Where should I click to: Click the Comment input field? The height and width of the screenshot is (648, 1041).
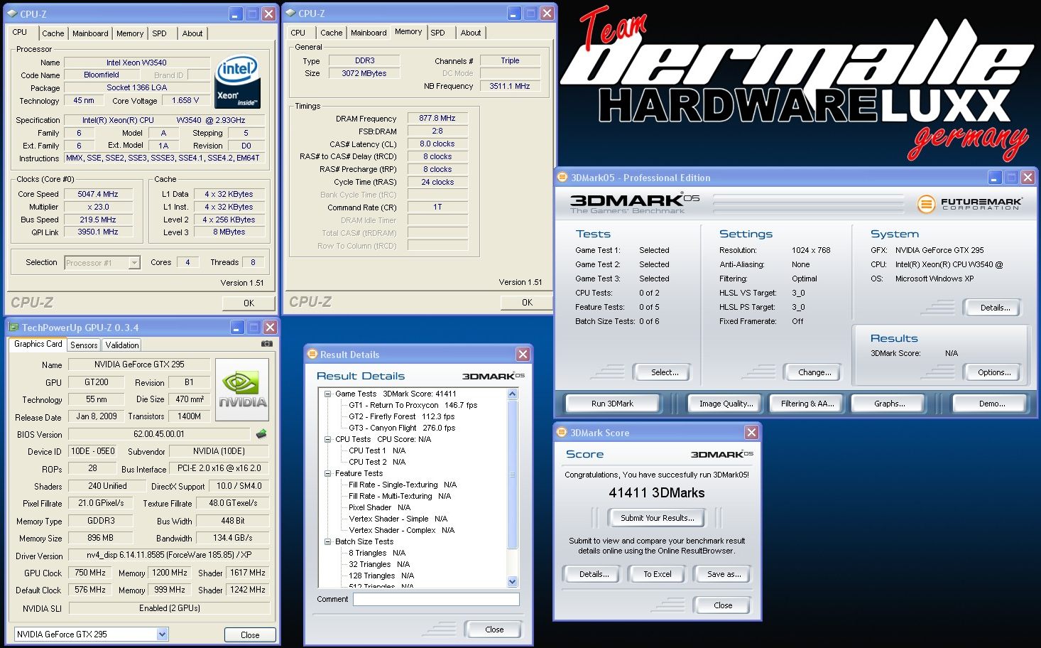(437, 599)
